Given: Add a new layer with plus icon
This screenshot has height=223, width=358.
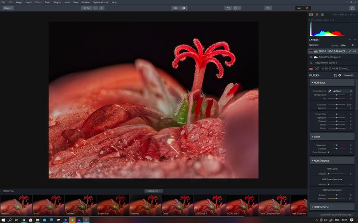Looking at the screenshot, I should tap(355, 39).
